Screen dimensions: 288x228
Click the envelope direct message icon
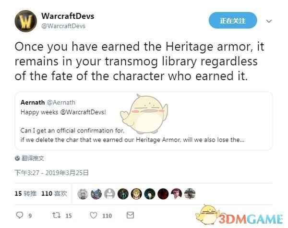[x=130, y=215]
